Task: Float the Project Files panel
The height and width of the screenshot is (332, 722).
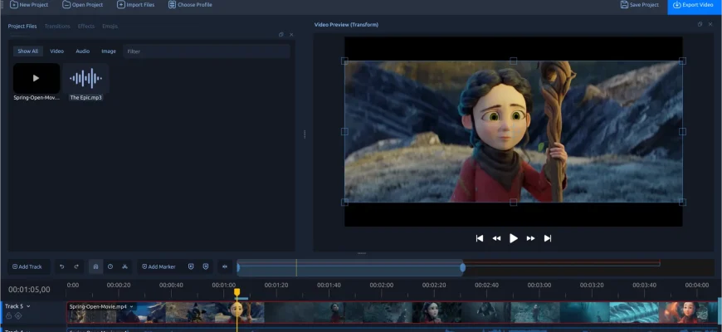Action: pos(281,35)
